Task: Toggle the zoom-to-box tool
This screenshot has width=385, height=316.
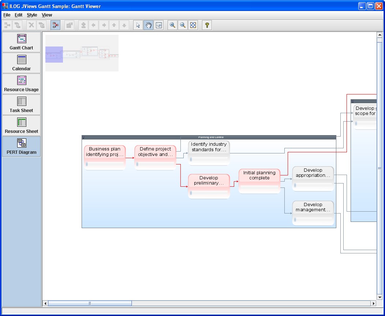Action: coord(158,25)
